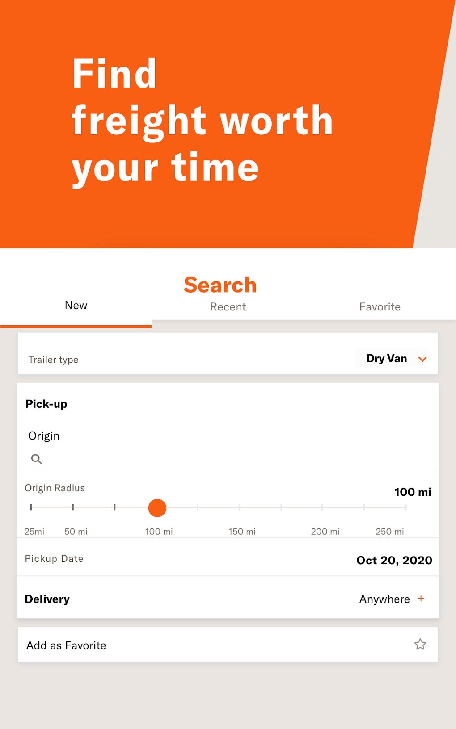This screenshot has height=729, width=456.
Task: Pick the 250 mi radius label
Action: [389, 532]
